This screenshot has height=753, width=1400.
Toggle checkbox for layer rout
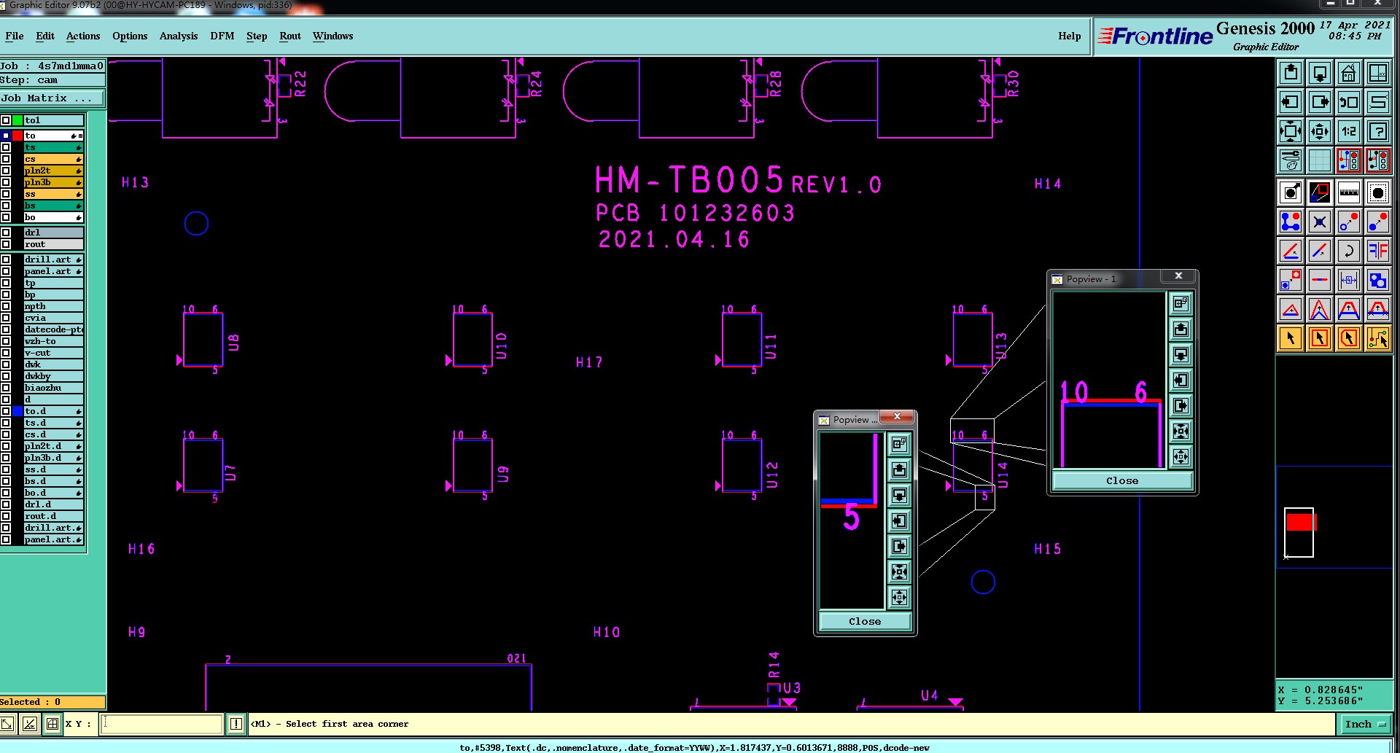pyautogui.click(x=6, y=244)
